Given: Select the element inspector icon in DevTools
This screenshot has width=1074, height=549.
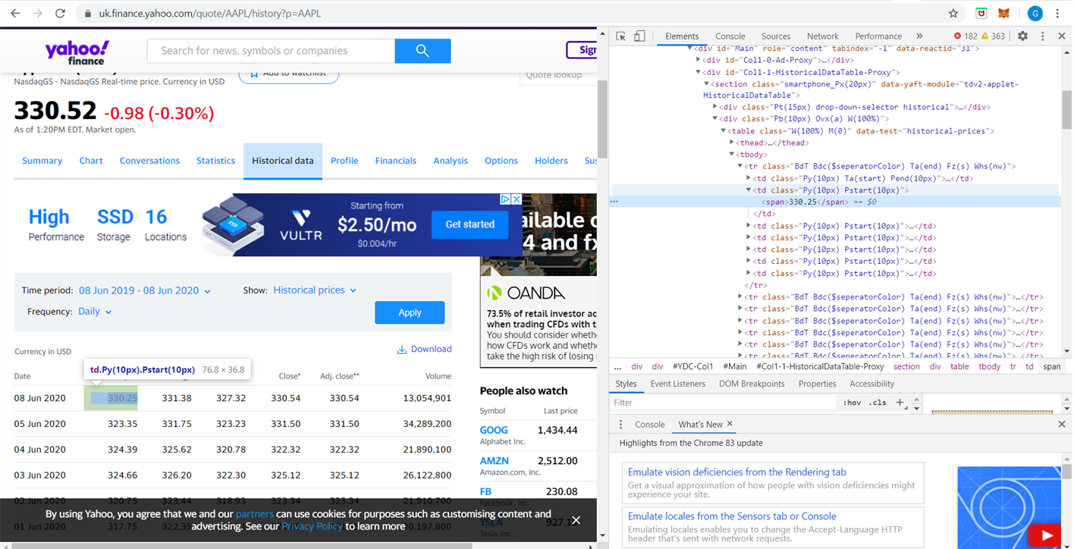Looking at the screenshot, I should point(619,36).
